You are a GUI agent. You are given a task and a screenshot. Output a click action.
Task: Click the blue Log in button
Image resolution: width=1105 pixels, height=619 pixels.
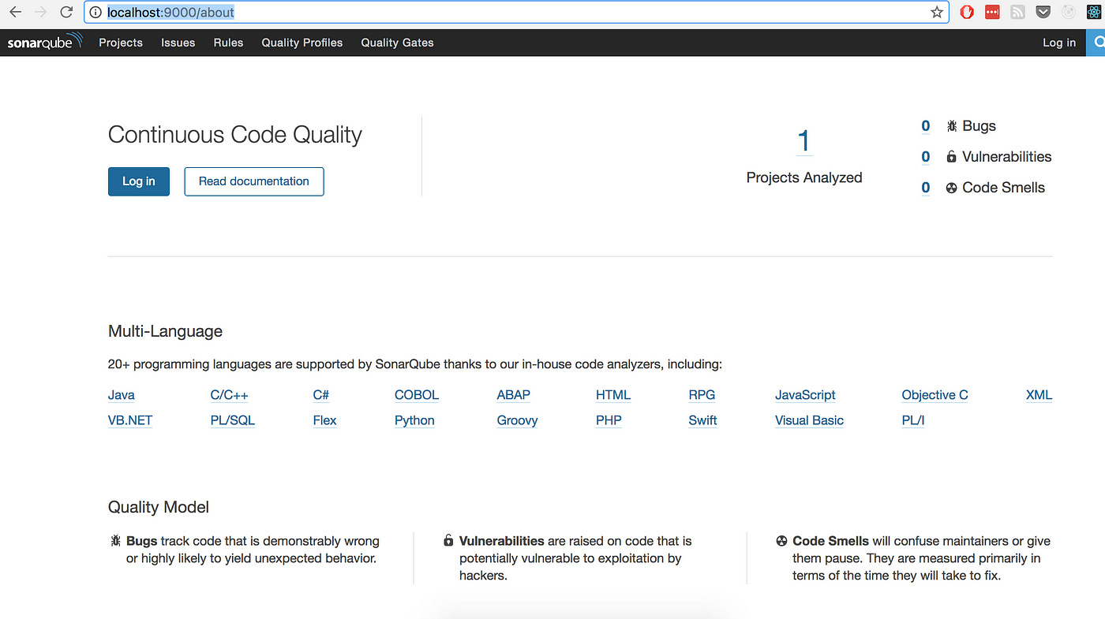tap(139, 181)
